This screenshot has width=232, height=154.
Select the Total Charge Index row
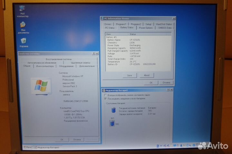pos(138,59)
